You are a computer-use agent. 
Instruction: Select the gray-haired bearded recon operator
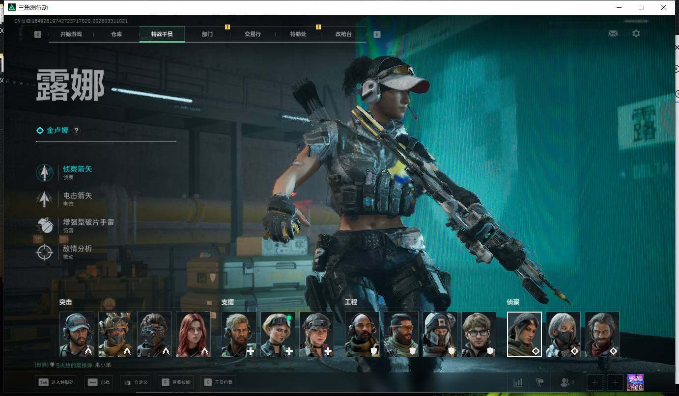coord(602,334)
